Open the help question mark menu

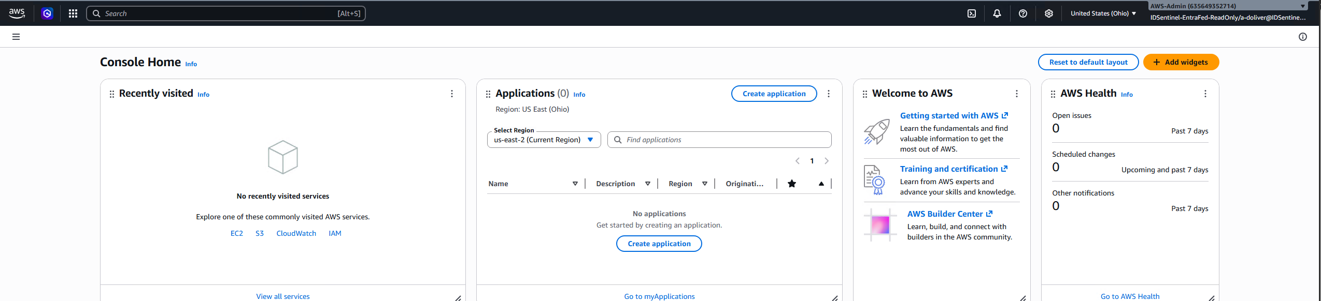tap(1023, 13)
